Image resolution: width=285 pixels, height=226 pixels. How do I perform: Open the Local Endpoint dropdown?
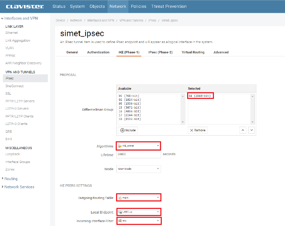point(139,212)
